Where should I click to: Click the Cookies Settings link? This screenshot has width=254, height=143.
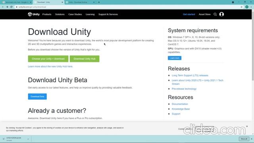[185, 129]
